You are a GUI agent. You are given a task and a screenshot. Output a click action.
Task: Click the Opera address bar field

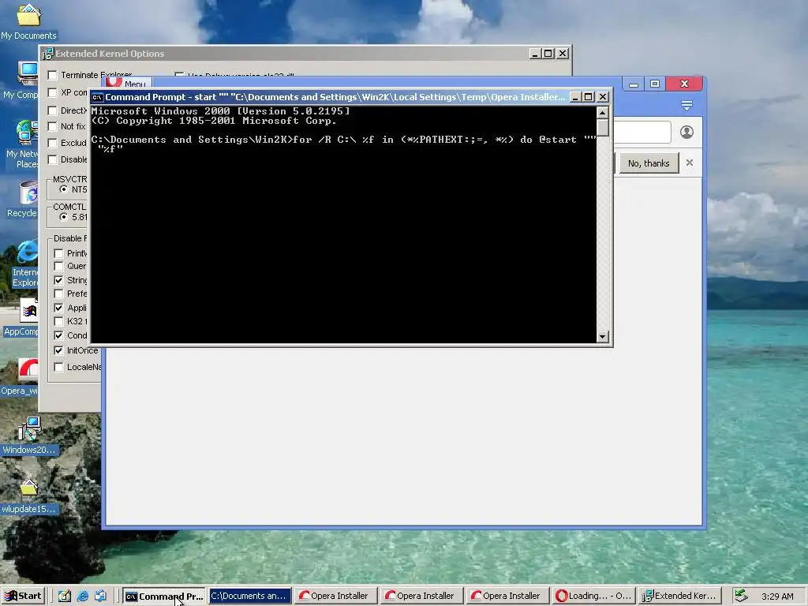click(x=642, y=133)
